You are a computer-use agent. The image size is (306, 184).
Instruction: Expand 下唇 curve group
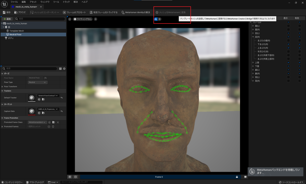tap(253, 66)
